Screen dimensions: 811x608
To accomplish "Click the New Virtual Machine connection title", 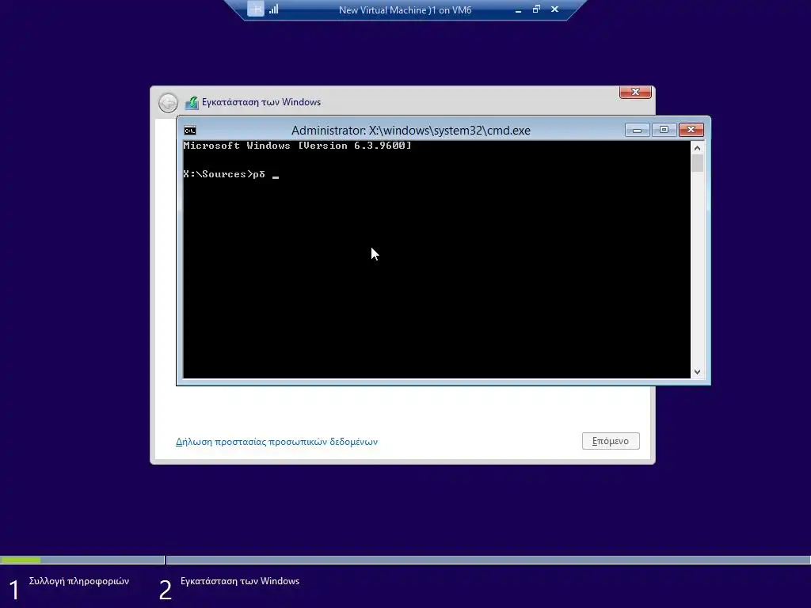I will (405, 9).
